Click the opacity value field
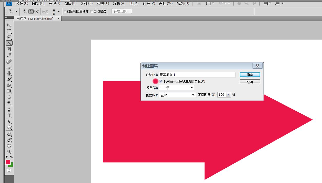This screenshot has width=322, height=183. [221, 94]
